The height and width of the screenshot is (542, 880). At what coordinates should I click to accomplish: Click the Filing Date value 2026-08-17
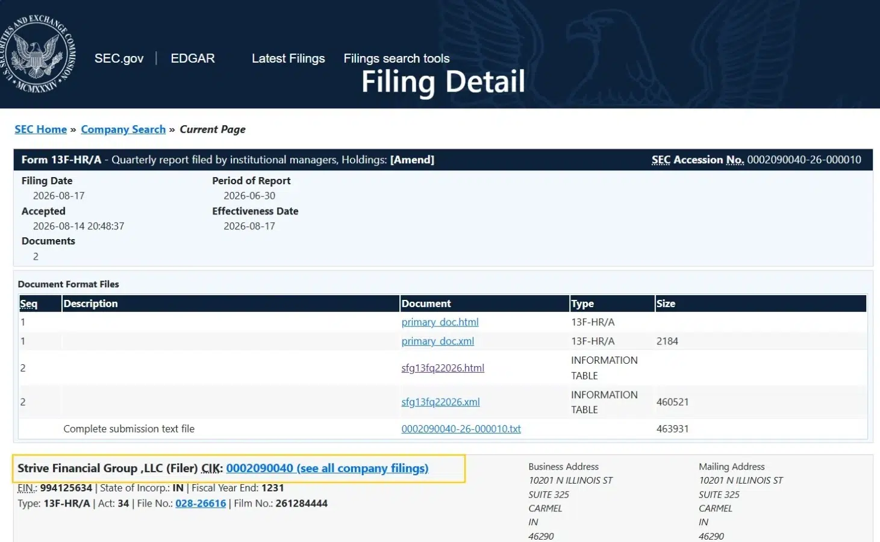(58, 196)
